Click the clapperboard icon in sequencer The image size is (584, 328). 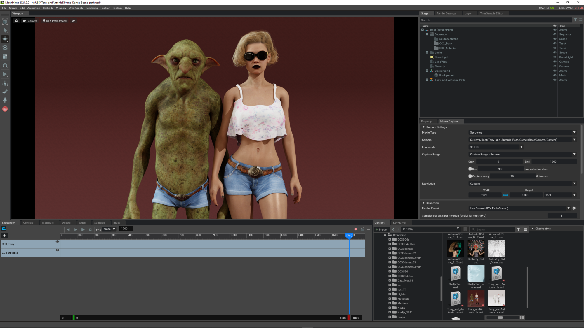click(362, 229)
